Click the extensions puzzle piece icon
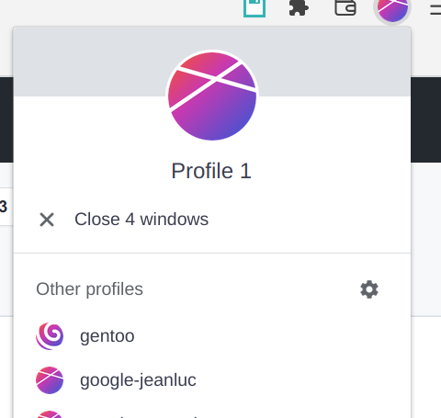Screen dimensions: 441x418 tap(299, 7)
